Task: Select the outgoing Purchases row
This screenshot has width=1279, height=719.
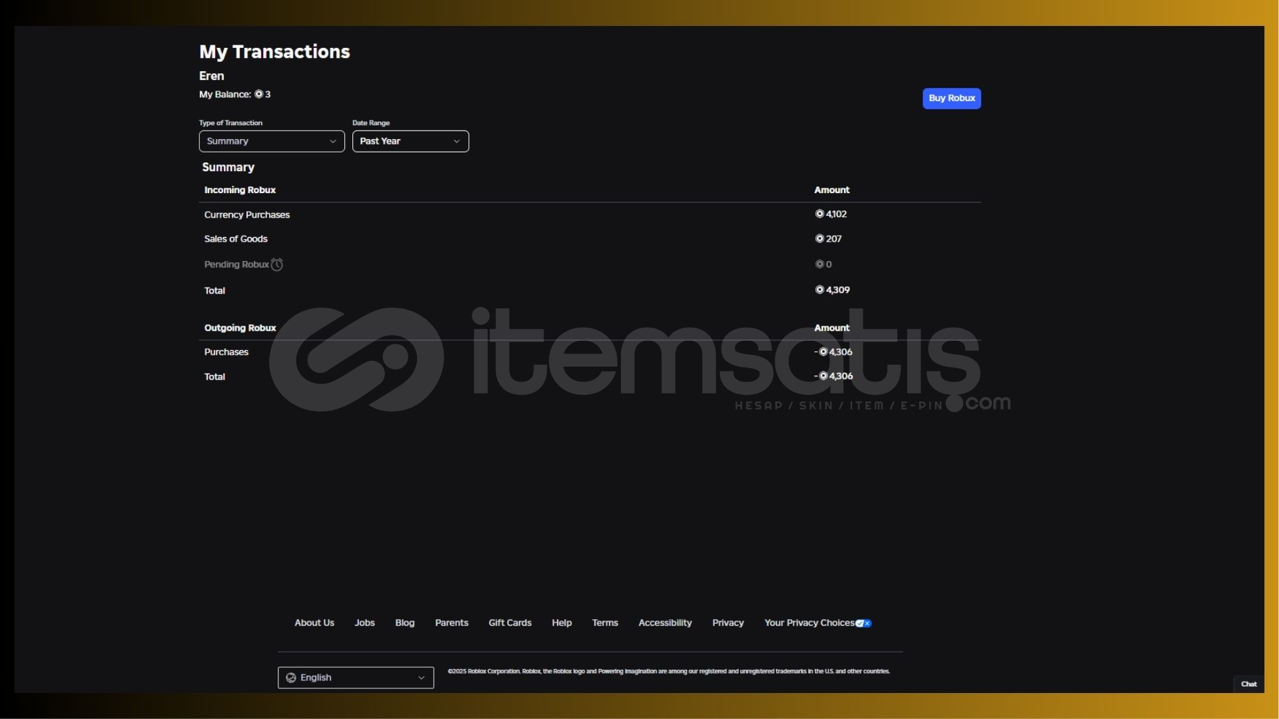Action: (590, 352)
